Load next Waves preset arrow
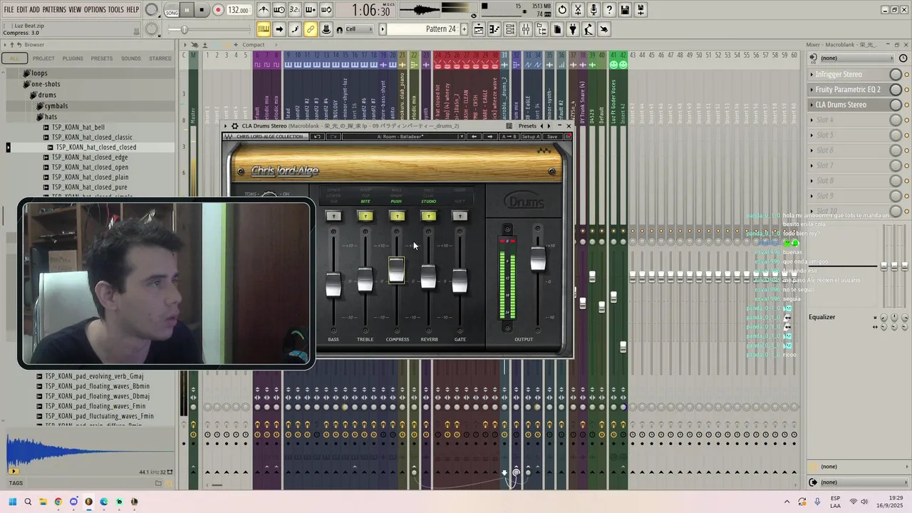 tap(490, 137)
